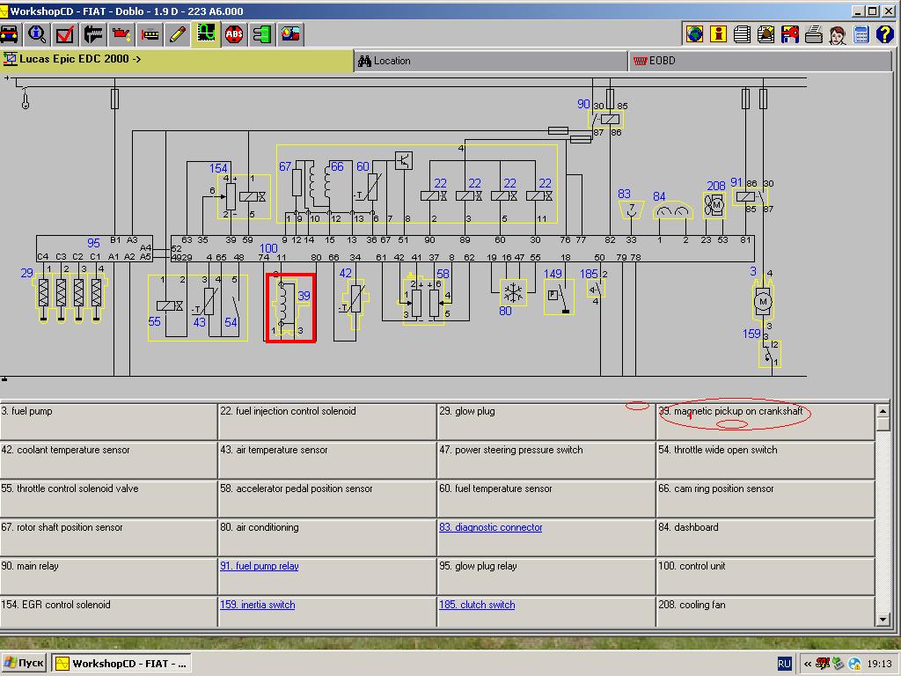The width and height of the screenshot is (901, 676).
Task: Open the colorful air conditioning icon
Action: coord(290,34)
